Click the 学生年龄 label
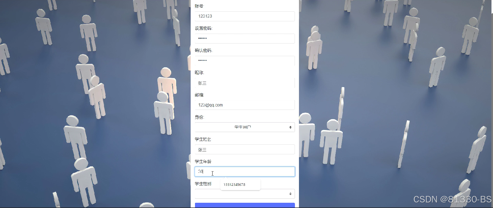Image resolution: width=493 pixels, height=208 pixels. 203,162
